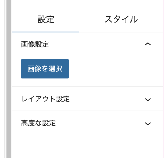The width and height of the screenshot is (164, 158).
Task: Click the active Settings tab with blue underline
Action: coord(46,19)
